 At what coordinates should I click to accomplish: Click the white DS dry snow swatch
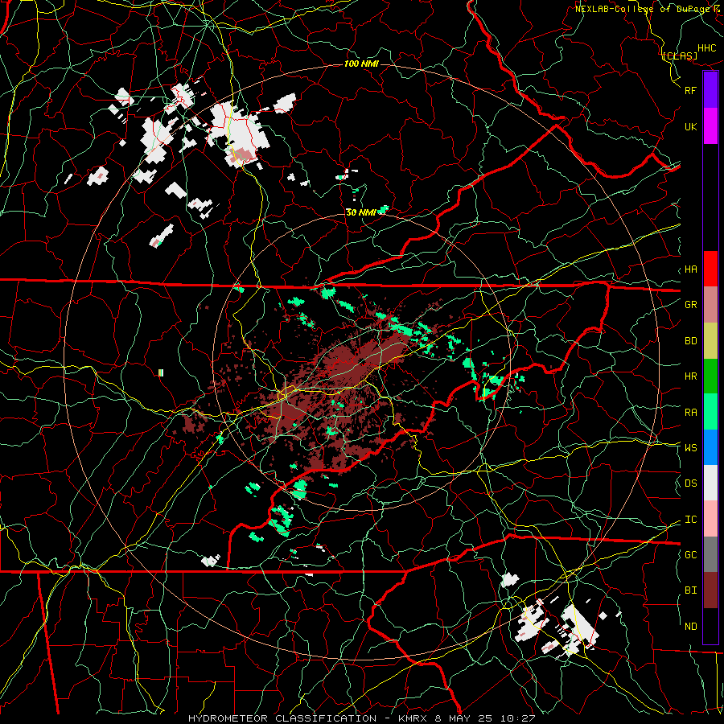710,483
